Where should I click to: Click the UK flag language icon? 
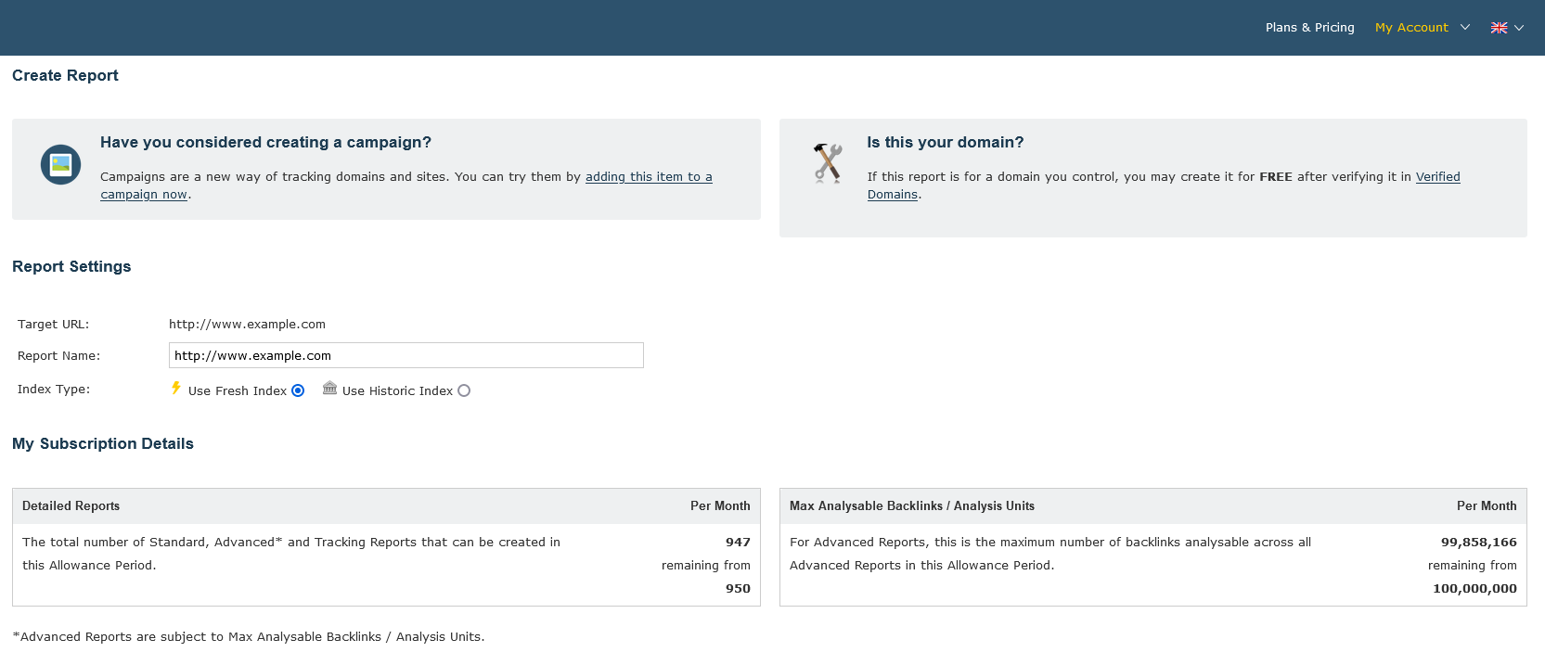(1499, 28)
